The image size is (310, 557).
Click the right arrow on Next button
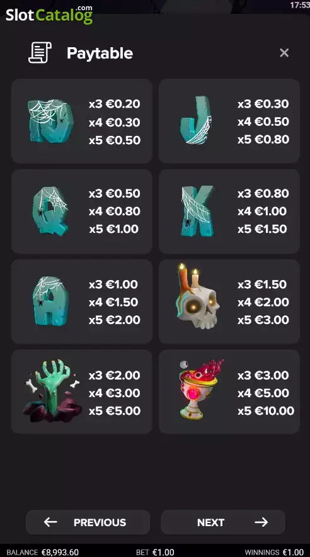coord(261,522)
